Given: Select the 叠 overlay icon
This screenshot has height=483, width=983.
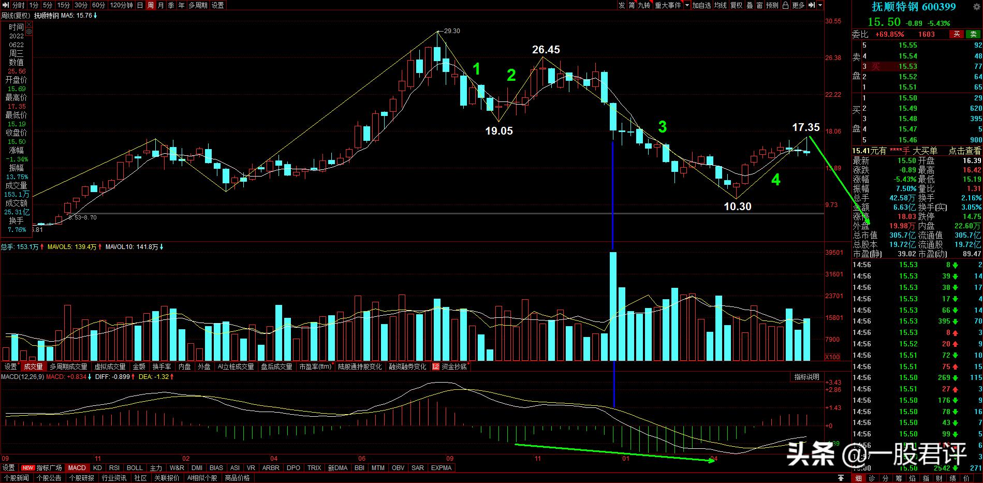Looking at the screenshot, I should [749, 5].
